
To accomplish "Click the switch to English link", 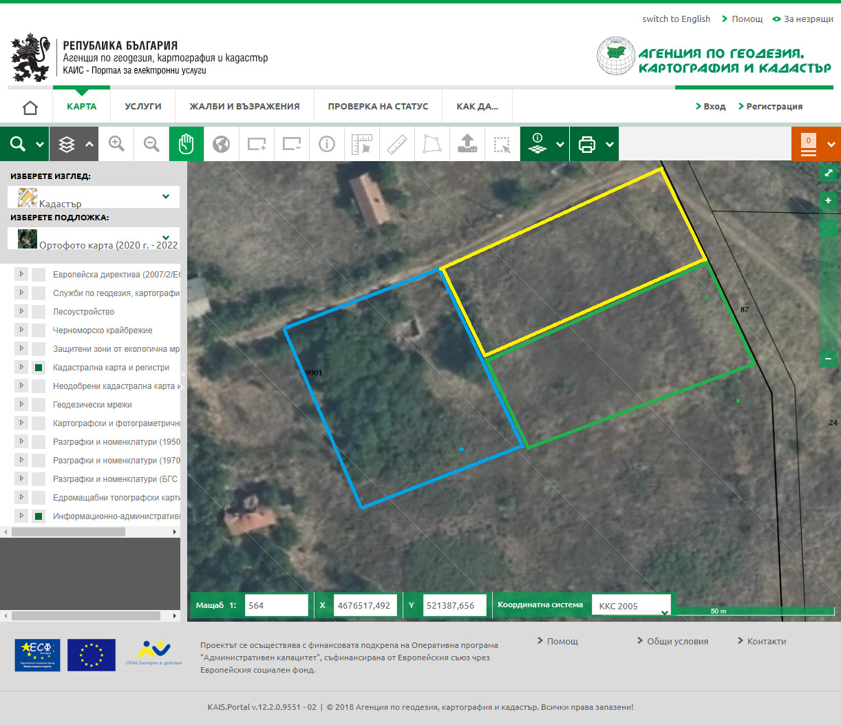I will coord(676,19).
